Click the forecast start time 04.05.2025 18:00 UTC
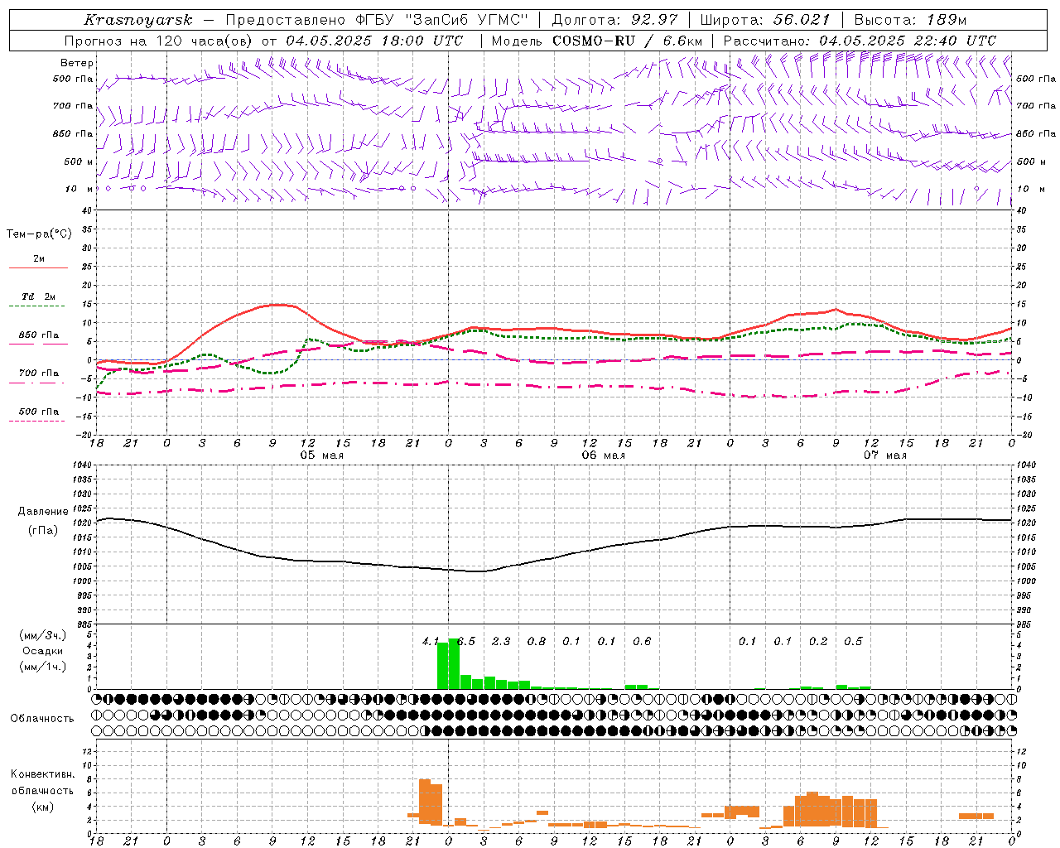This screenshot has height=848, width=1060. 374,41
